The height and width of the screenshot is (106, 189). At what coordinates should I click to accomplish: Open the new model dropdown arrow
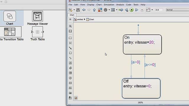click(x=74, y=10)
